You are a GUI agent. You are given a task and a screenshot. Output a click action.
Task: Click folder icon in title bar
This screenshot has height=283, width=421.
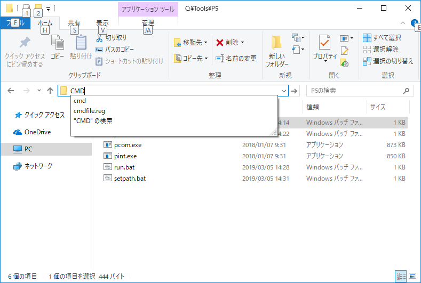10,8
